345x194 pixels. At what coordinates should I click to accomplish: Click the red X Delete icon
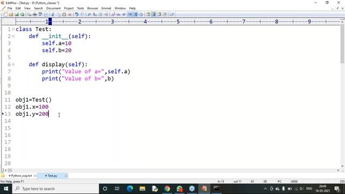[70, 15]
